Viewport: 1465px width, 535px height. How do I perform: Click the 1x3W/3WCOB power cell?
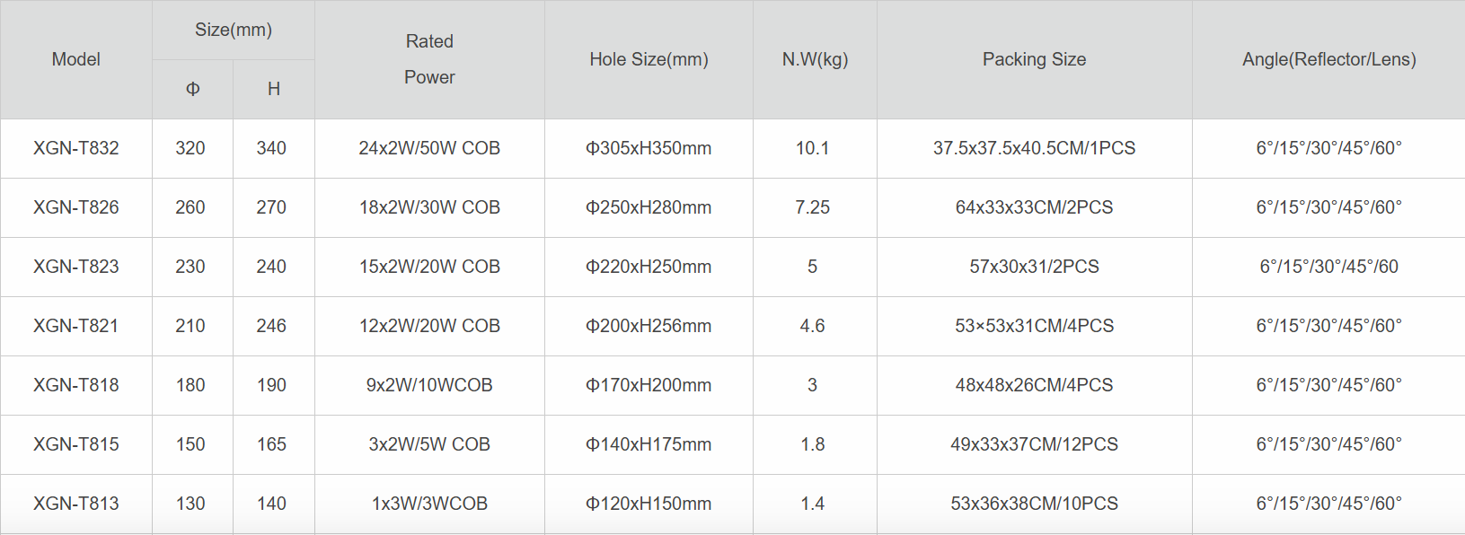[429, 504]
